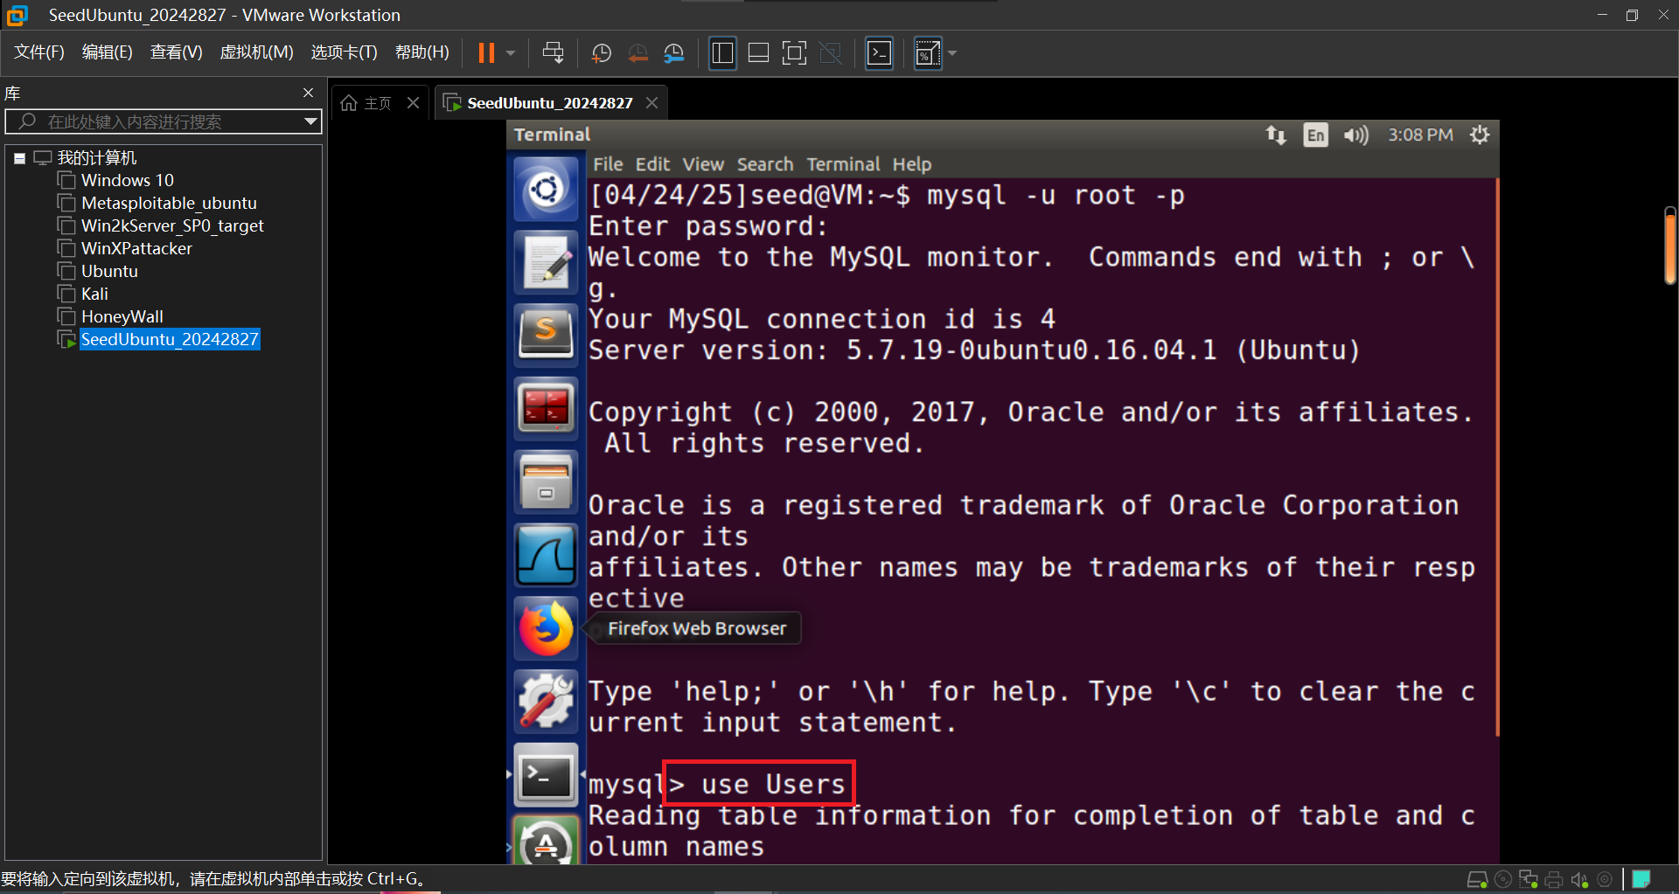Open the En keyboard input indicator
The height and width of the screenshot is (894, 1679).
tap(1315, 135)
